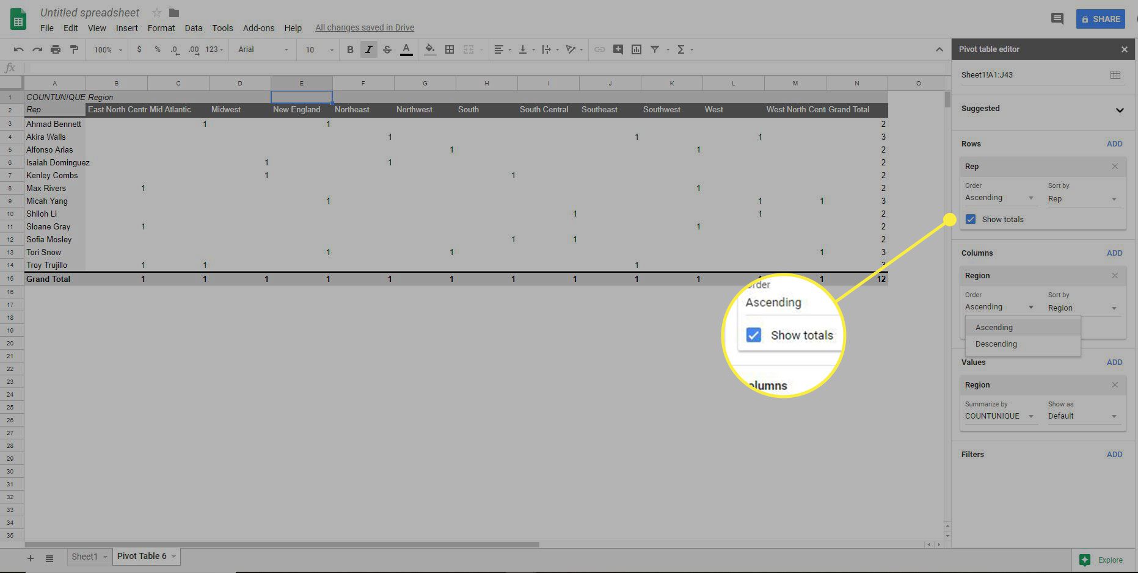Decrease decimal places button
Image resolution: width=1138 pixels, height=573 pixels.
pyautogui.click(x=175, y=49)
